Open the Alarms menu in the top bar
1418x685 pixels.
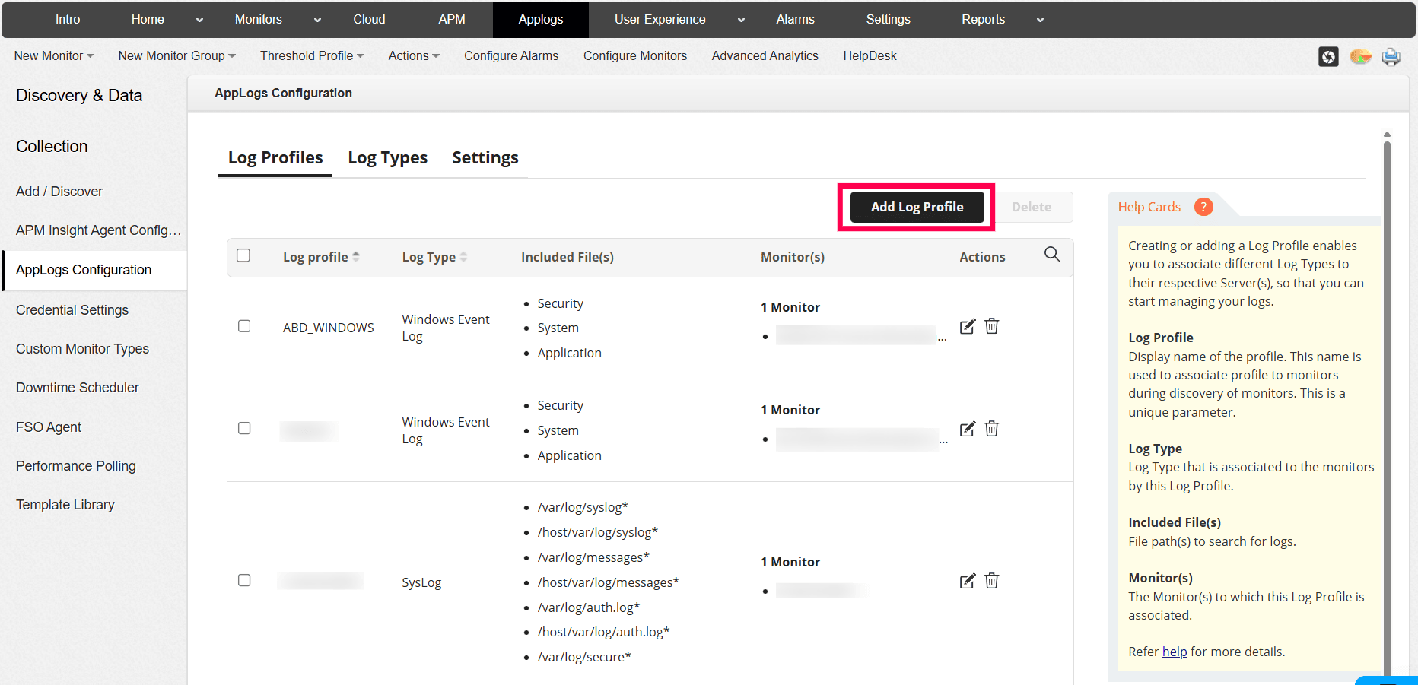coord(795,20)
